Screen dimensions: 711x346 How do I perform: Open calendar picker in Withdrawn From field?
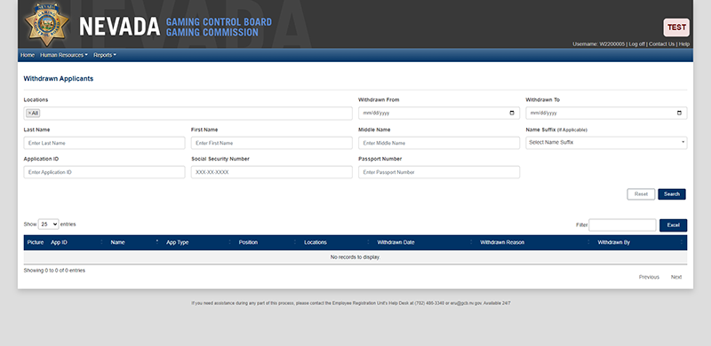[512, 114]
